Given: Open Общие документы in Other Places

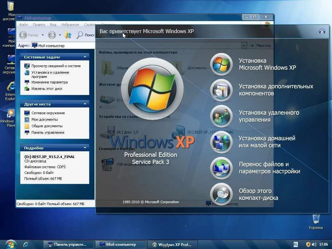Looking at the screenshot, I should [x=47, y=126].
